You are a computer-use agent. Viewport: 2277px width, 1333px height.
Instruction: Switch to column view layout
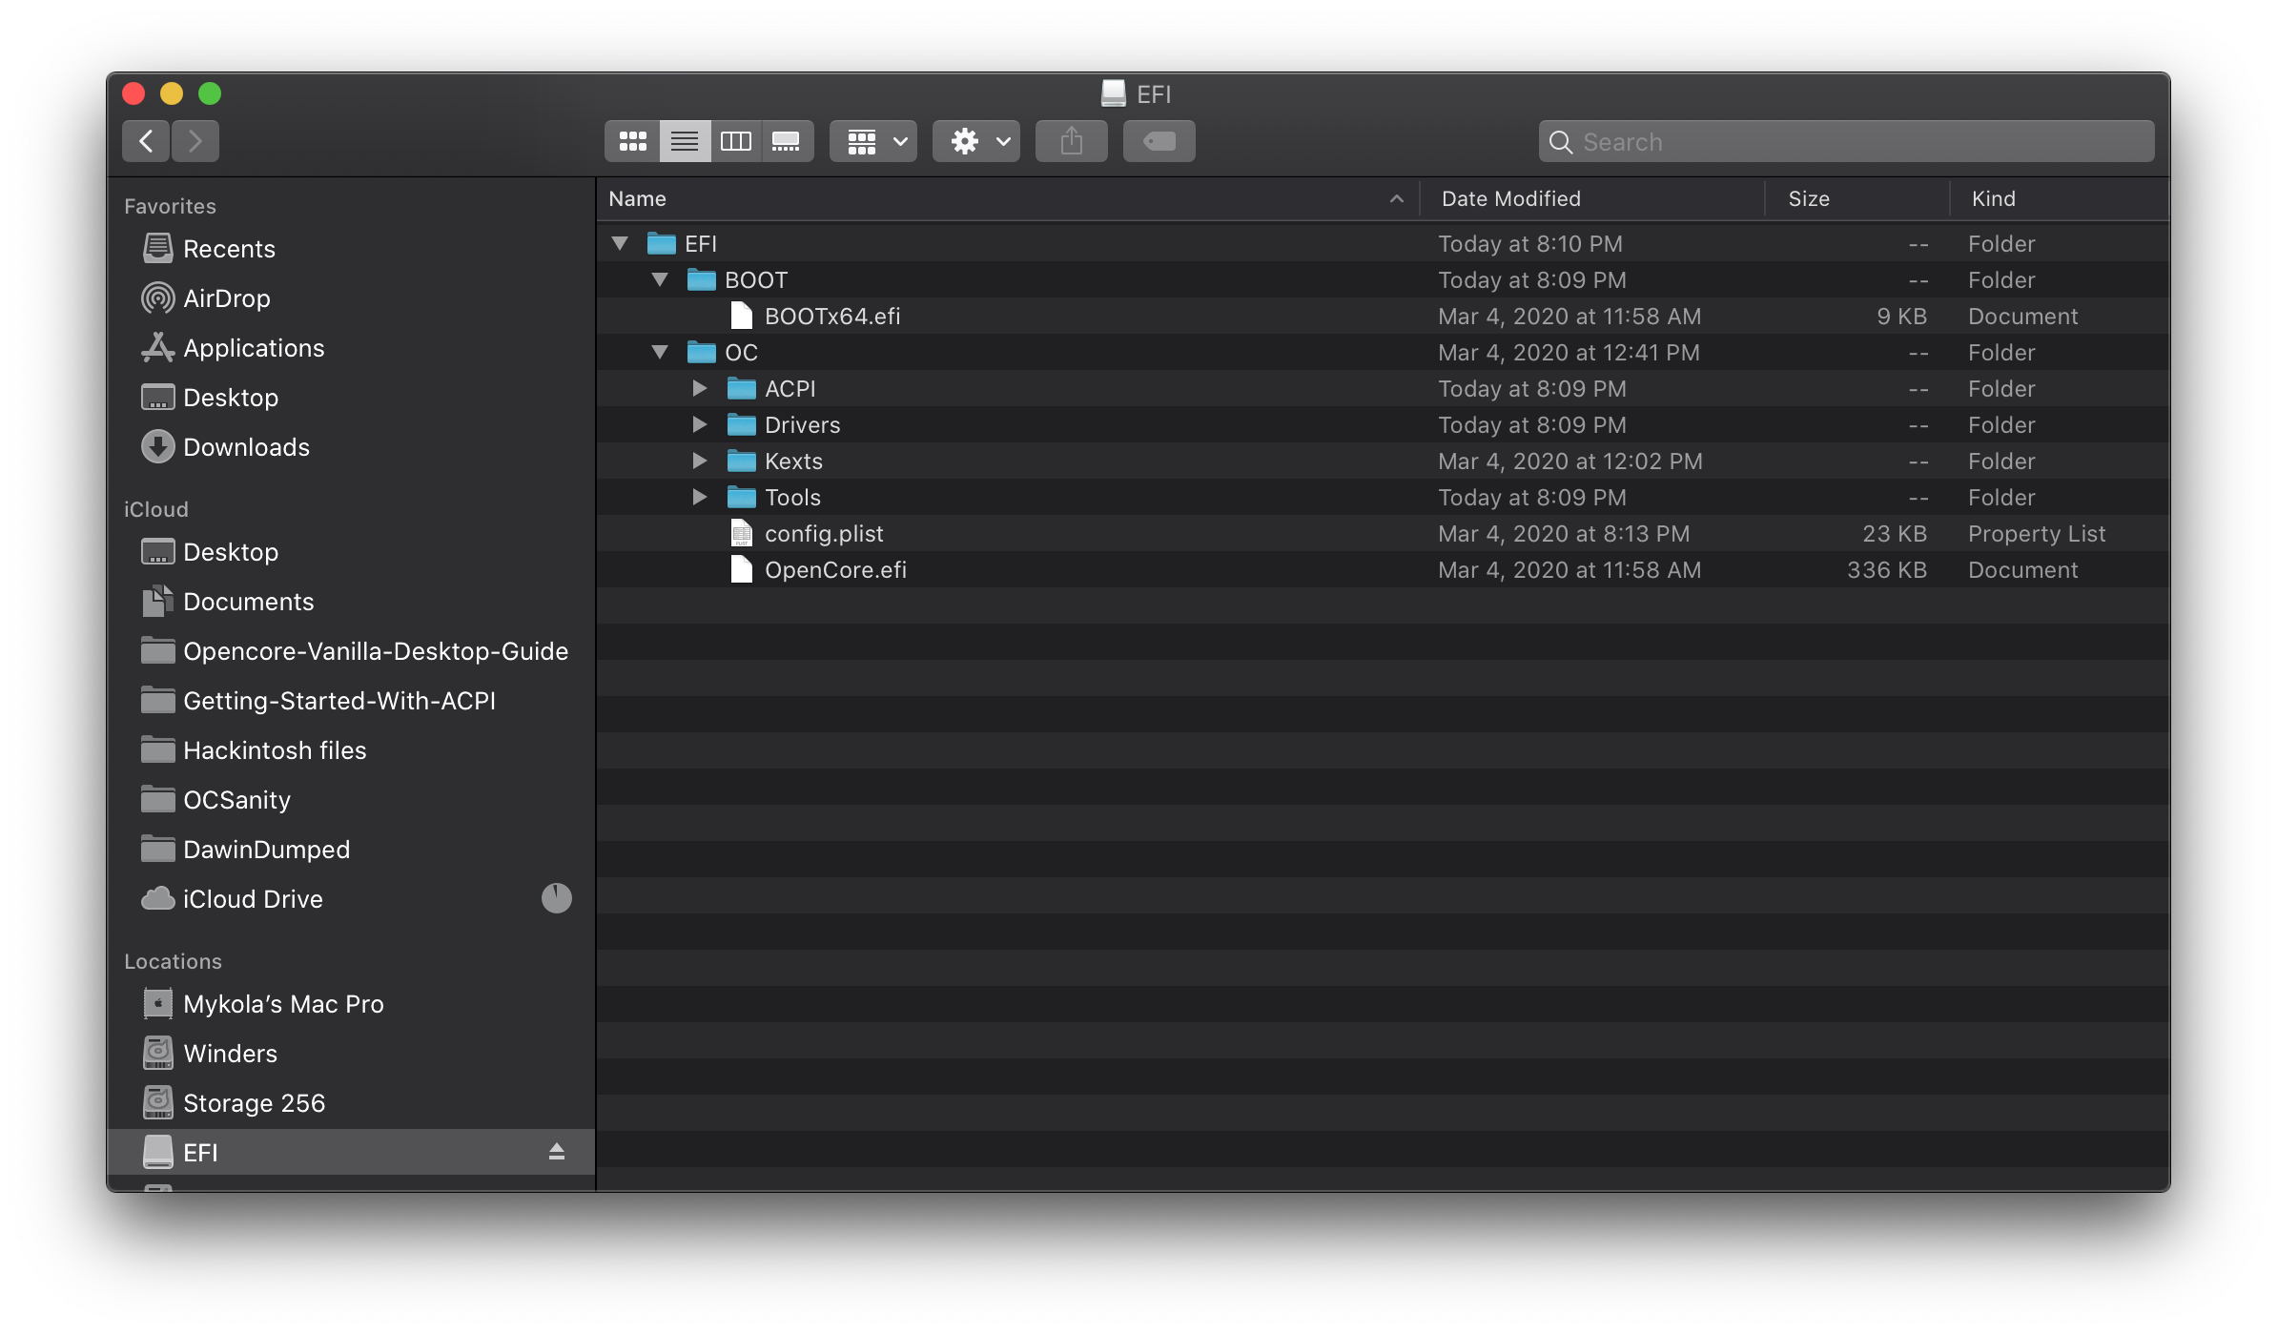pos(734,141)
